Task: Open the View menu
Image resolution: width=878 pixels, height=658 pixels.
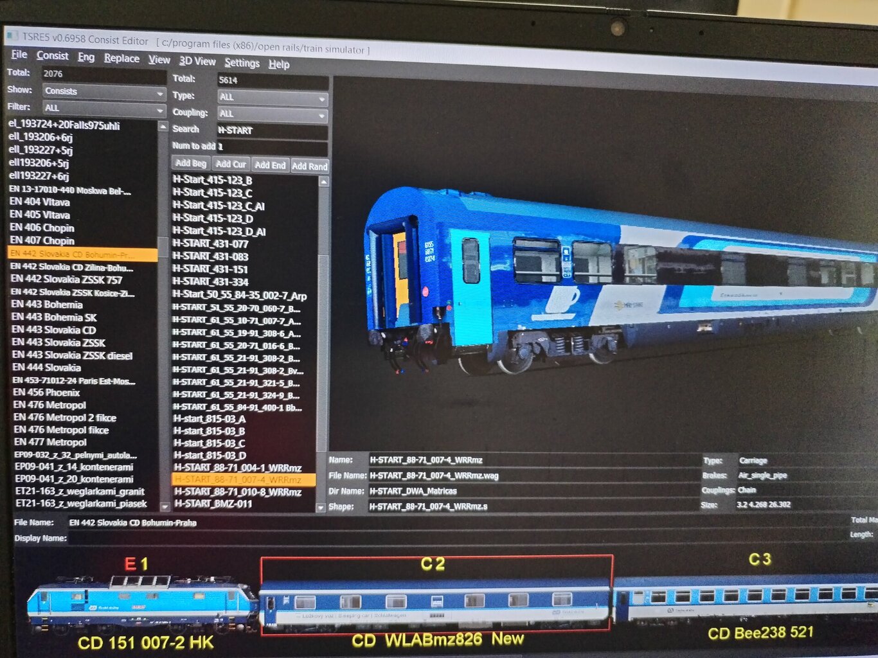Action: click(x=159, y=60)
